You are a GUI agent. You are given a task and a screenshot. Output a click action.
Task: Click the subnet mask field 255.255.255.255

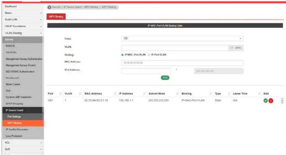[x=219, y=71]
